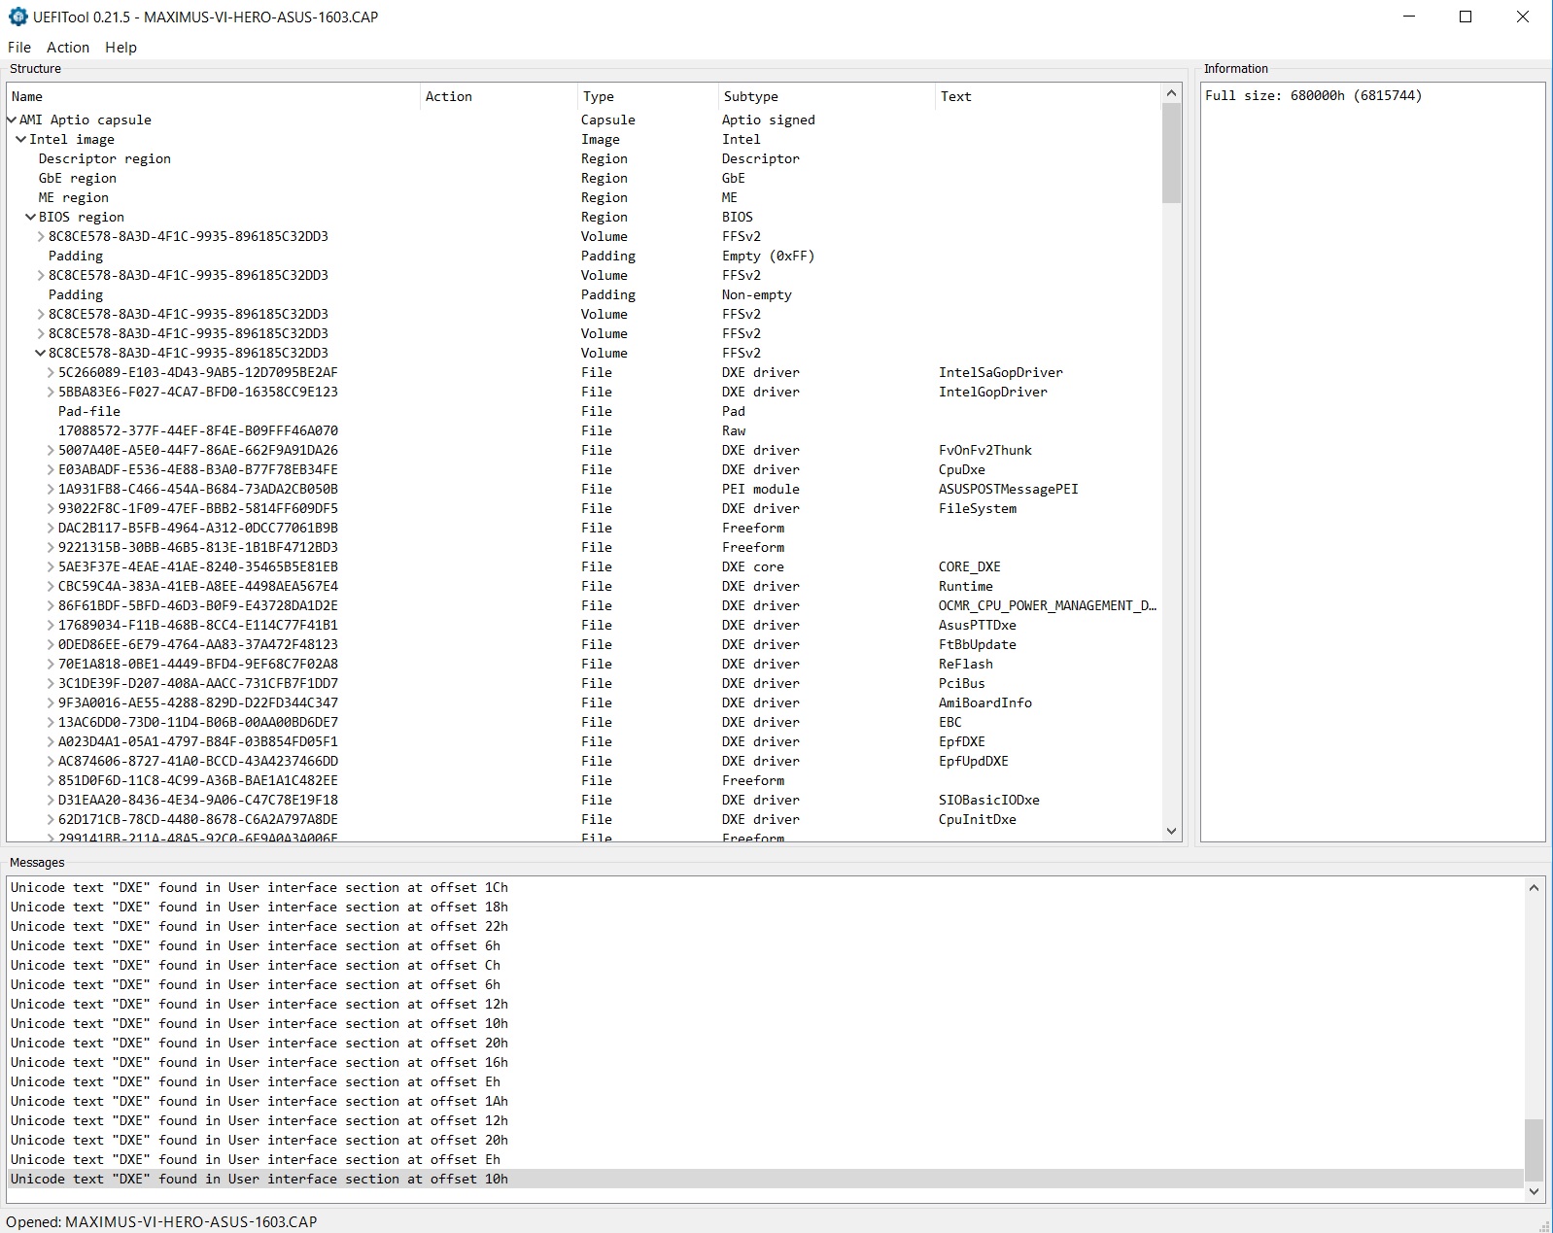Select DAC2B117-B5FB-4964 freeform file

[x=583, y=528]
